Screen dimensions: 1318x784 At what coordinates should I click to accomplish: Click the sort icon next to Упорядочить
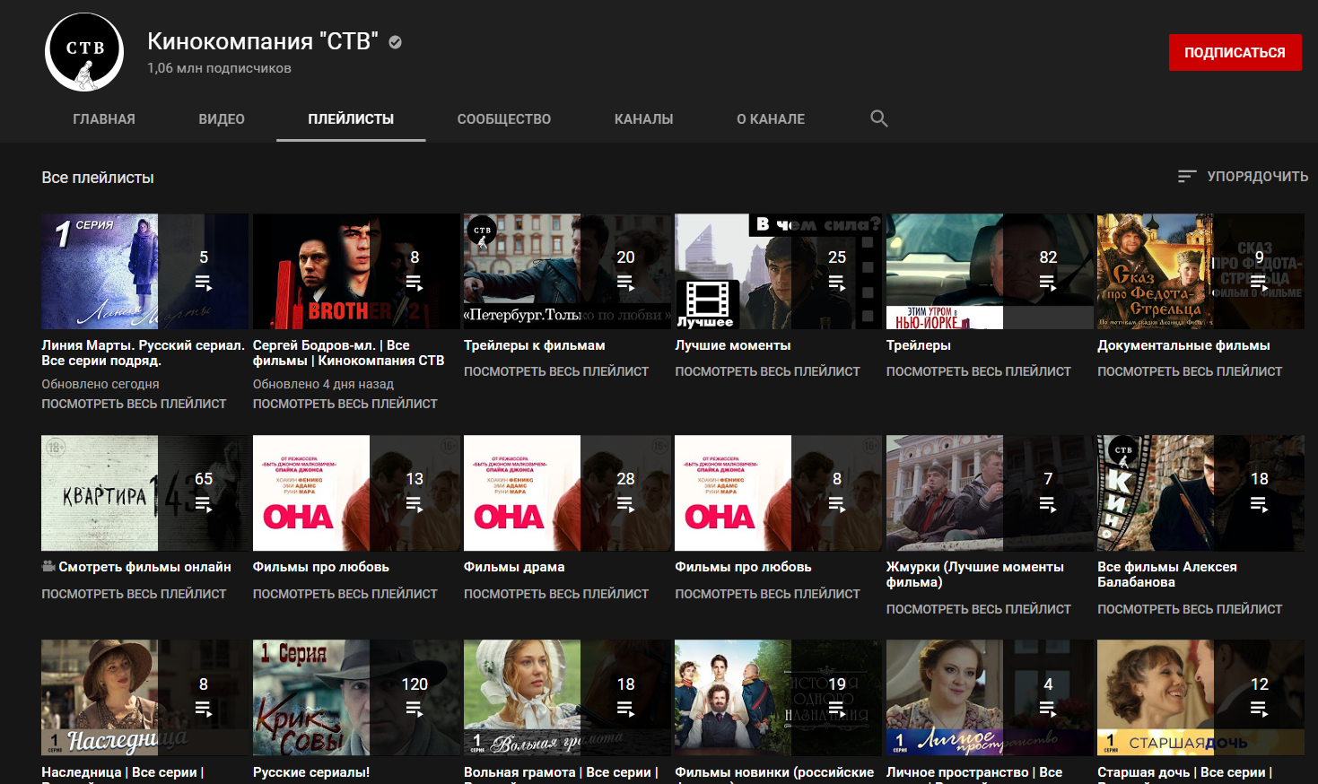[x=1186, y=177]
